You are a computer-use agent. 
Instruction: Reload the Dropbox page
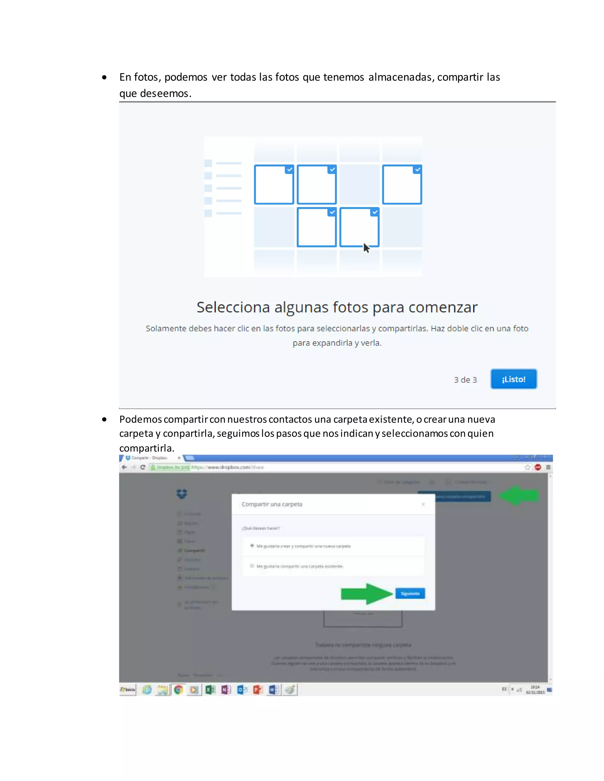click(x=143, y=467)
